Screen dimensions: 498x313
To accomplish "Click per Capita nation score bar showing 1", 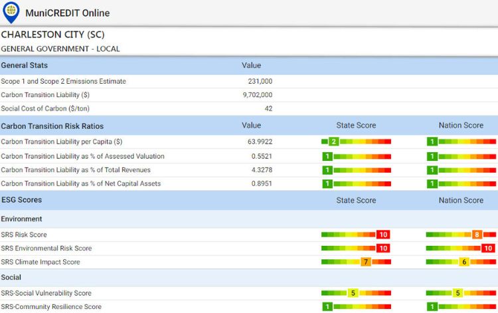I will point(461,142).
